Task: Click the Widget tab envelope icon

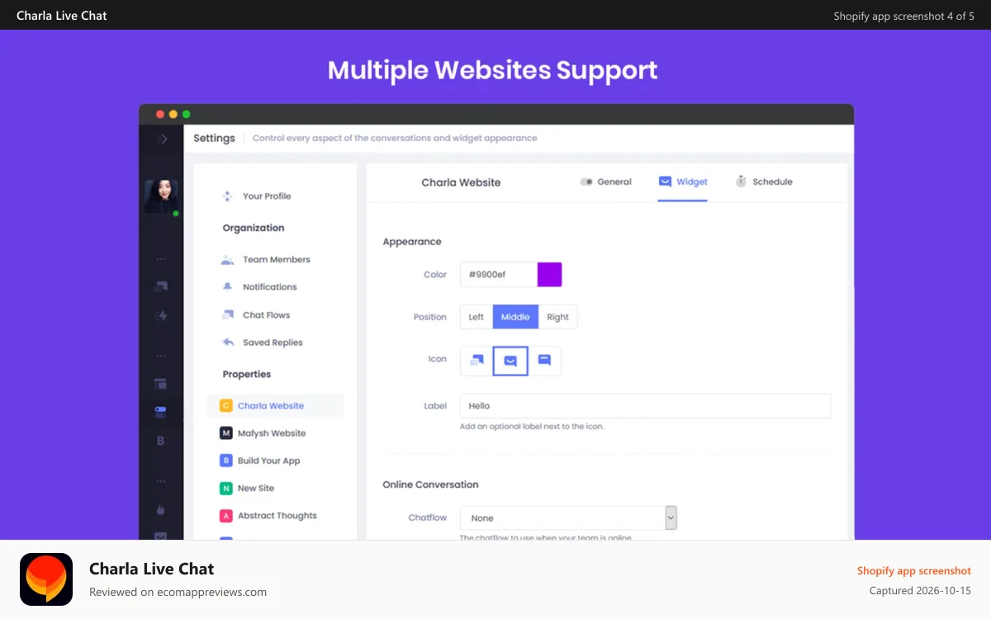Action: [x=665, y=182]
